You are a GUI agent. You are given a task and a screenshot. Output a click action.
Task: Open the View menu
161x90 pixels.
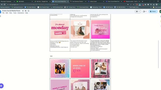pyautogui.click(x=11, y=13)
